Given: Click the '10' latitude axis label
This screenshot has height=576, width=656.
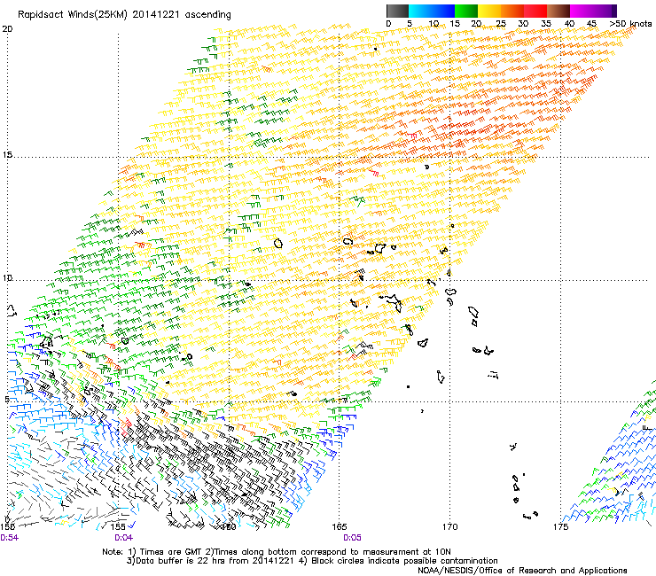Looking at the screenshot, I should click(7, 277).
